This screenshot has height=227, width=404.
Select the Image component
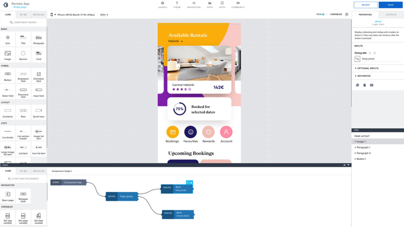(x=8, y=55)
